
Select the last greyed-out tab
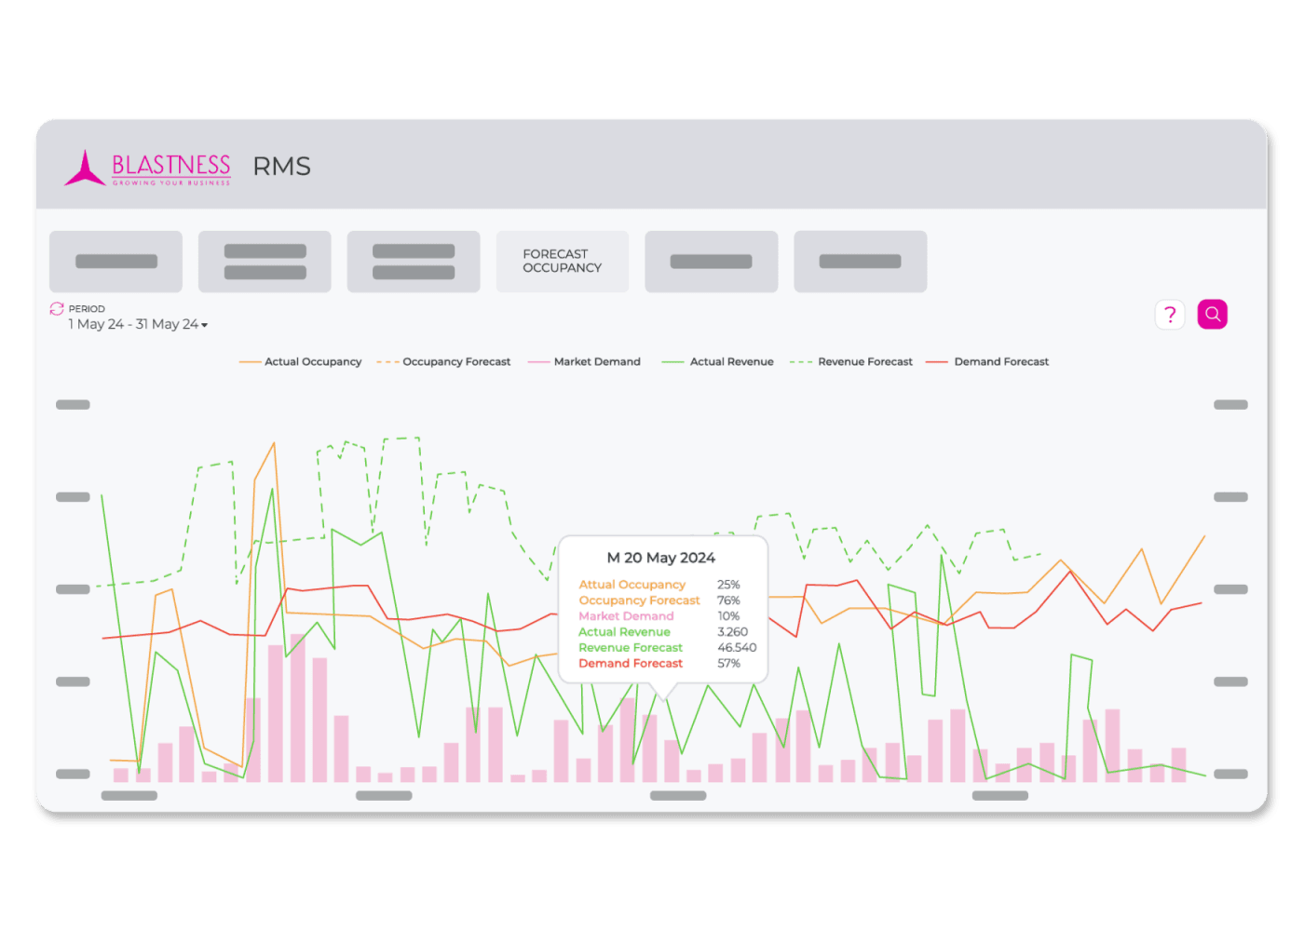click(860, 262)
